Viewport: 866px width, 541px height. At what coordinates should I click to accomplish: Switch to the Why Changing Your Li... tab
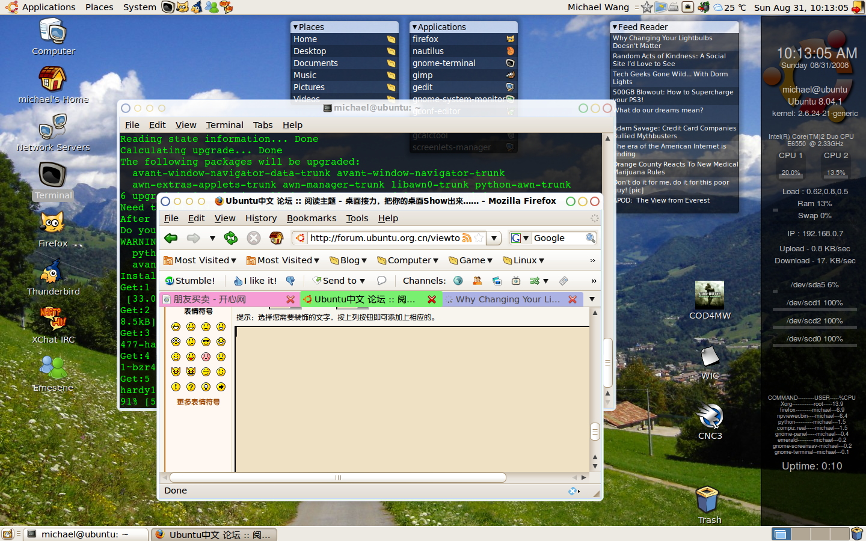pyautogui.click(x=512, y=299)
